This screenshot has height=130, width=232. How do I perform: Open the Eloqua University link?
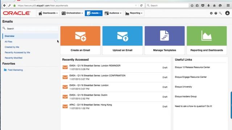183,87
